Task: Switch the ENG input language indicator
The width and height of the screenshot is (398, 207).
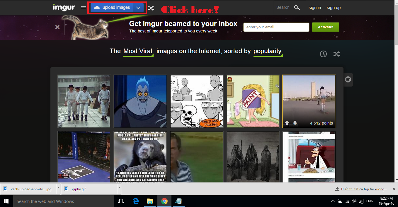Action: [370, 201]
